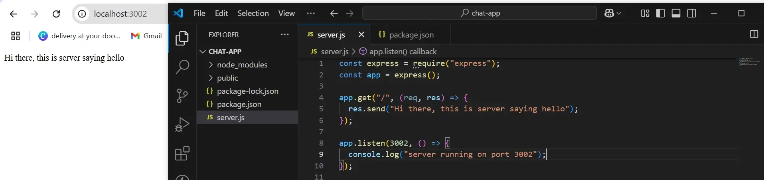Open the 'delivery at your doo...' bookmark

click(79, 36)
